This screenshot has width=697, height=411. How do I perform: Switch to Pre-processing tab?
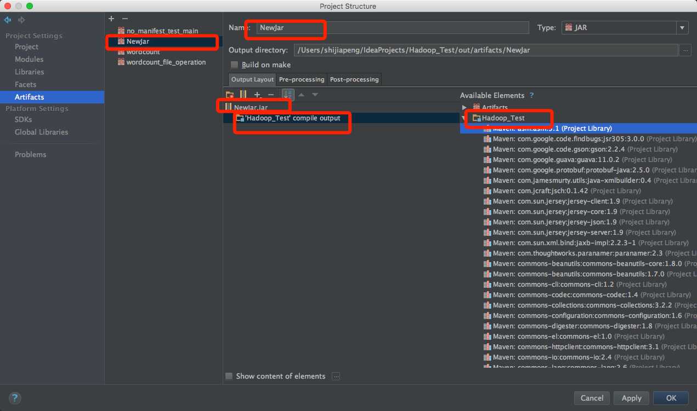(x=302, y=79)
